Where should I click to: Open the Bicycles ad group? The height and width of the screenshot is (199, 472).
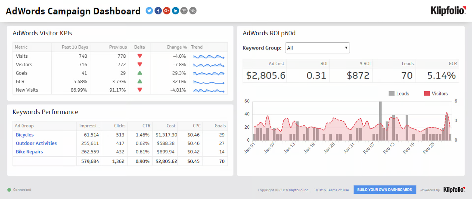[25, 135]
